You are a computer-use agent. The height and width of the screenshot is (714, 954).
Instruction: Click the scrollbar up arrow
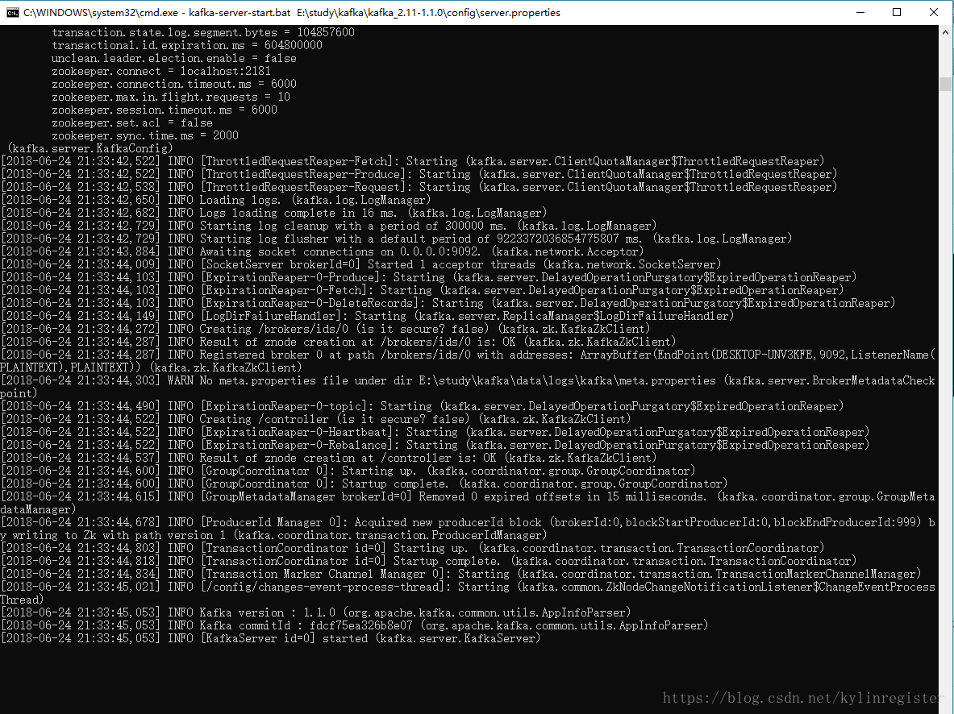pos(946,33)
